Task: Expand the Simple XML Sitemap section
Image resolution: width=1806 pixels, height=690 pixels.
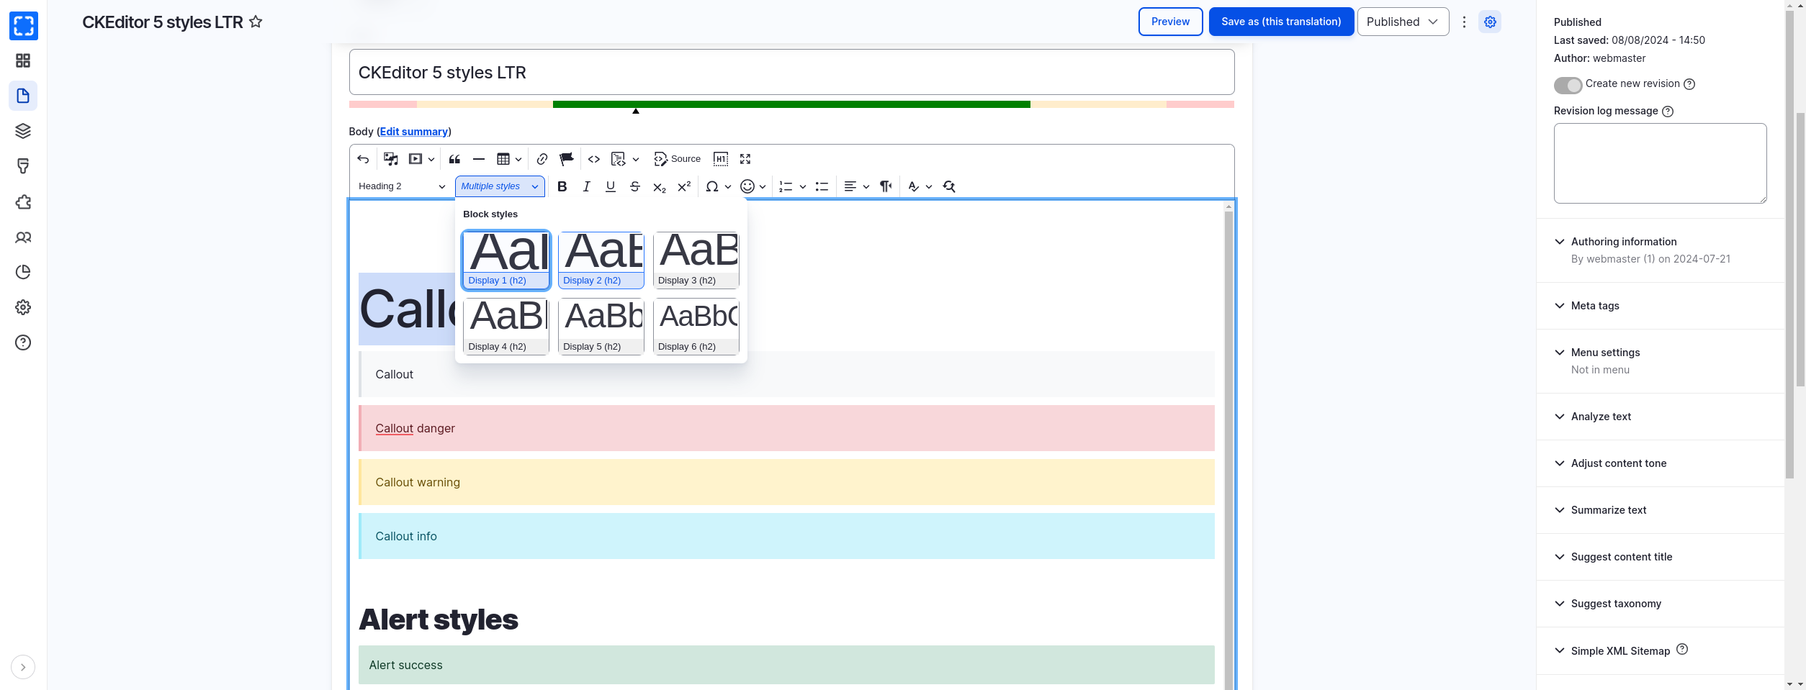Action: tap(1620, 650)
